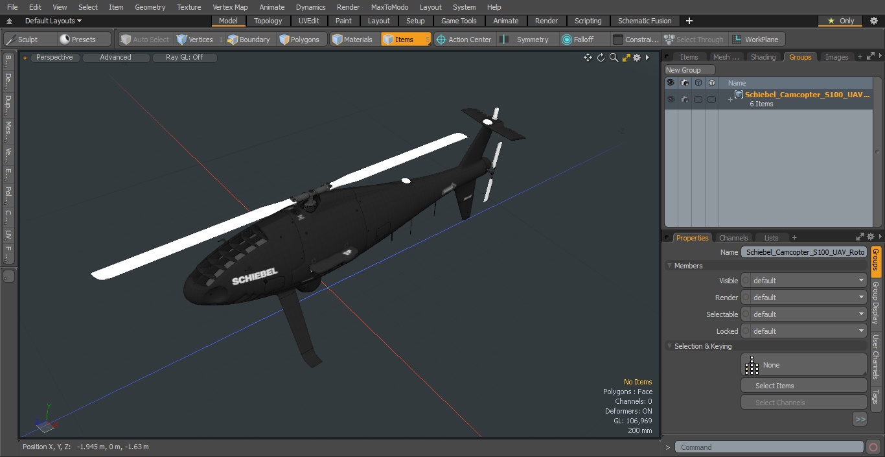Click the viewport zoom magnifier icon
Image resolution: width=885 pixels, height=457 pixels.
(x=614, y=58)
